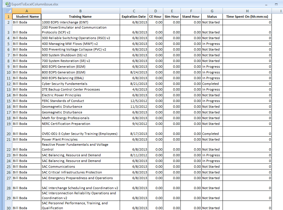Viewport: 283px width, 210px height.
Task: Select row 1 header
Action: click(9, 17)
